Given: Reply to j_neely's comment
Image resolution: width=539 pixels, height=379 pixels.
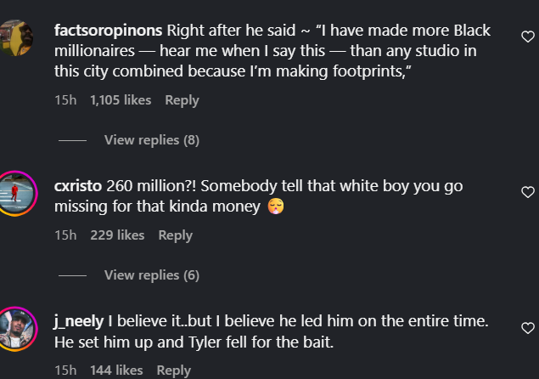Looking at the screenshot, I should [173, 371].
